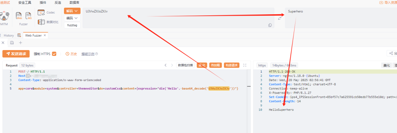The height and width of the screenshot is (133, 397).
Task: Click the 热加载 hot reload button
Action: click(x=216, y=65)
